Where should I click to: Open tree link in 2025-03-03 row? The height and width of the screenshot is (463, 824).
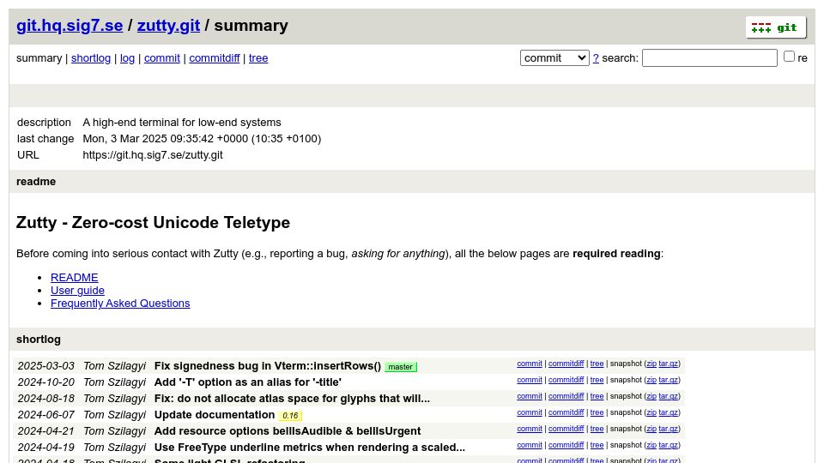597,364
